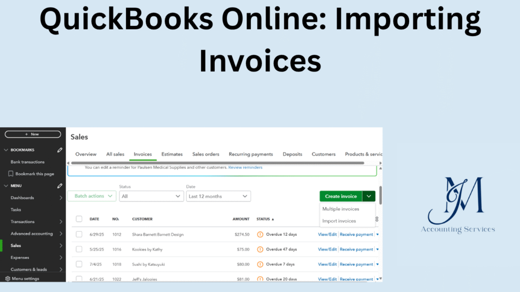Open table settings gear beside the STATUS header
Screen dimensions: 520x292
tap(377, 219)
